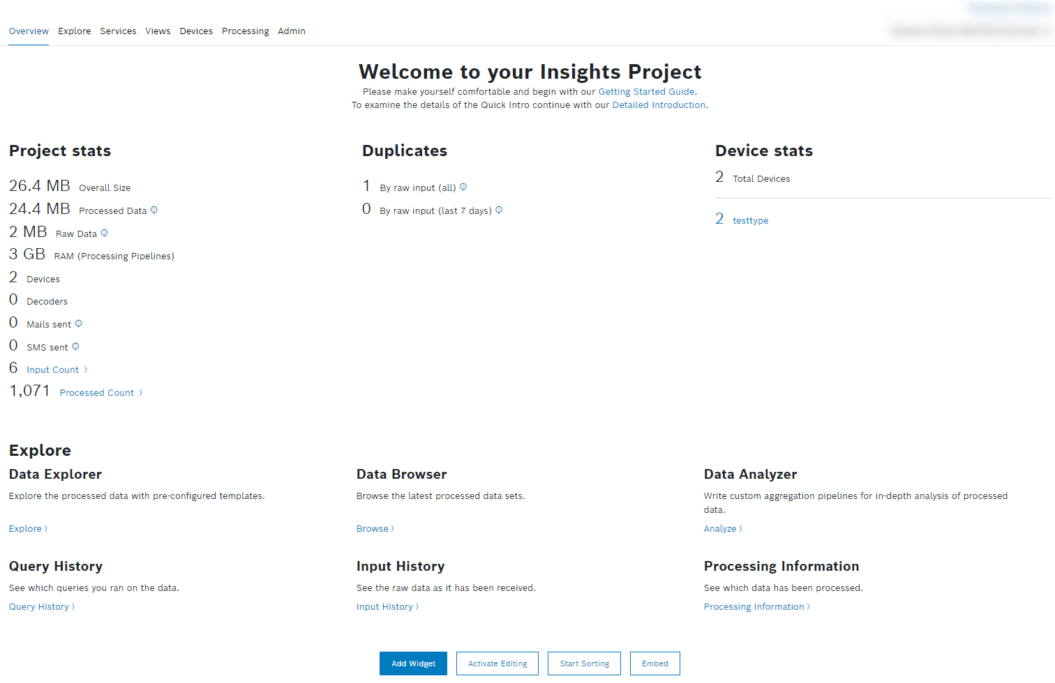Open the Processing tab
Viewport: 1055px width, 683px height.
tap(245, 31)
